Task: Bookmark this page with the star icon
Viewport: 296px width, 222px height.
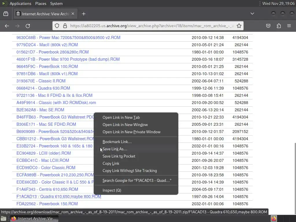Action: [x=239, y=26]
